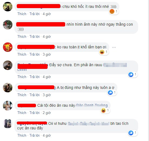The height and width of the screenshot is (141, 149).
Task: Open the mirror-selfie avatar on the 'Cái tội' comment
Action: 8,106
